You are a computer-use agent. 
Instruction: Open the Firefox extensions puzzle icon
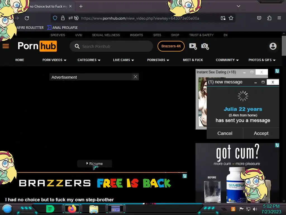269,18
